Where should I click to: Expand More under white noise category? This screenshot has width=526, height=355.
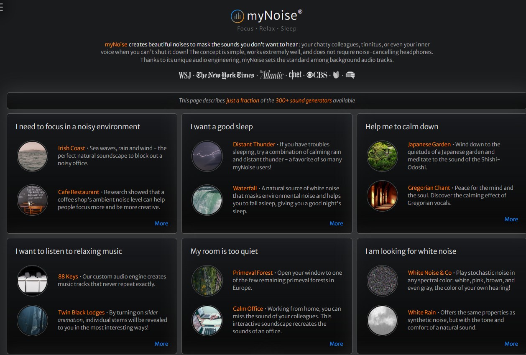click(x=511, y=343)
